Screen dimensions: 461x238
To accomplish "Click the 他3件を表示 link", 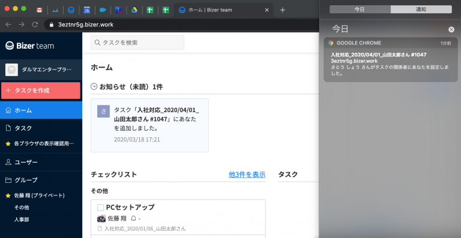I will click(x=247, y=174).
